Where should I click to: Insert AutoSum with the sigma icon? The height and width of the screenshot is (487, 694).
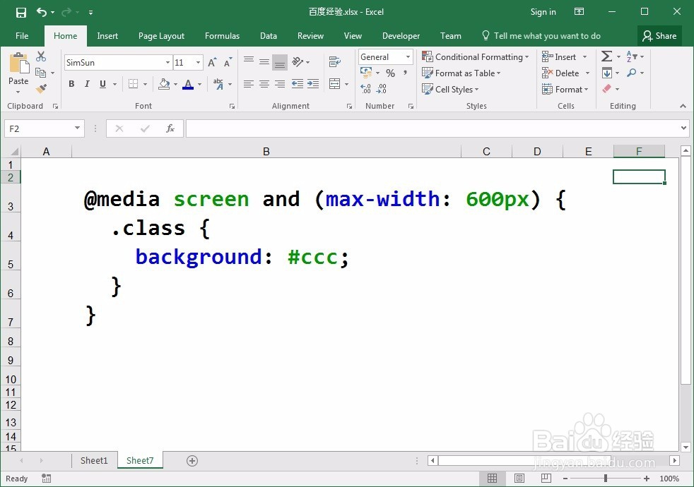607,56
